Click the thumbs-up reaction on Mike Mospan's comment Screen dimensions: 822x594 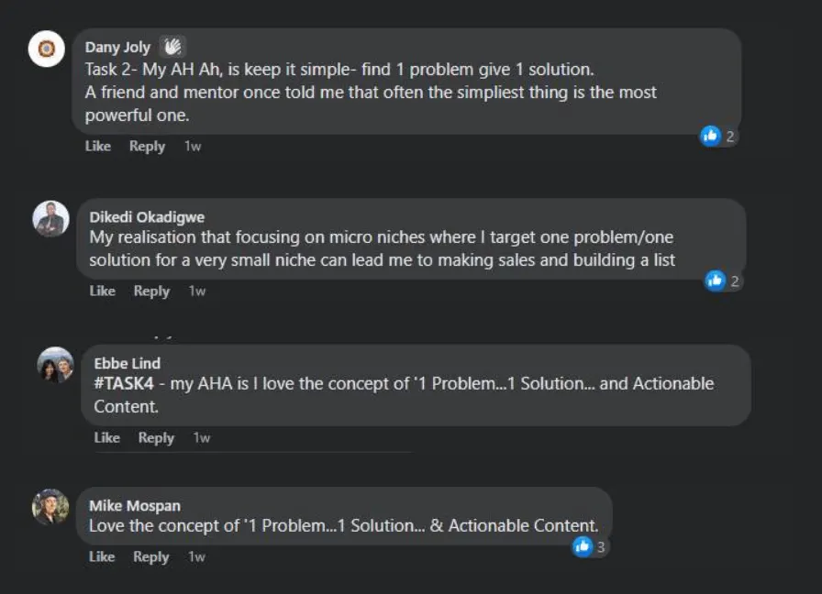coord(583,547)
